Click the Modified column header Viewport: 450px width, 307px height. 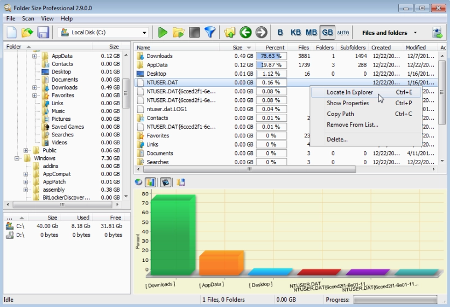415,48
